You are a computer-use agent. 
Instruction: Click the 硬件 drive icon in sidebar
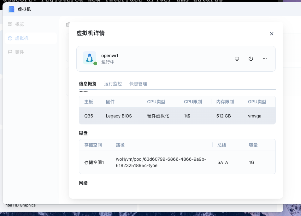click(x=10, y=52)
